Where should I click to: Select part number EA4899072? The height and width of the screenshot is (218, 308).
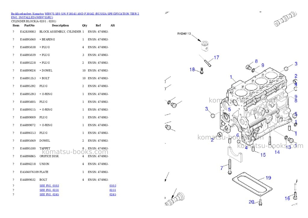click(x=28, y=125)
